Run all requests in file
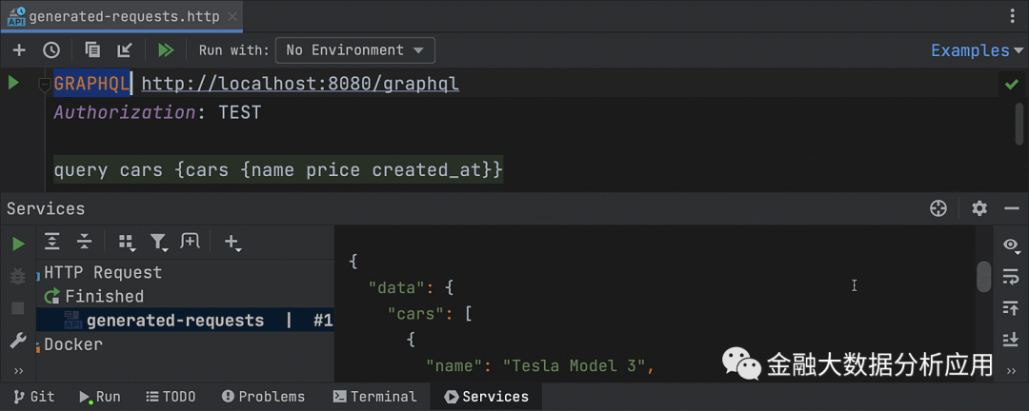The width and height of the screenshot is (1029, 411). pyautogui.click(x=166, y=50)
